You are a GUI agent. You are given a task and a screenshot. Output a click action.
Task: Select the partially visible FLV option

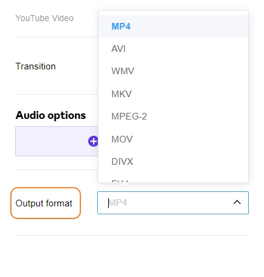click(173, 180)
